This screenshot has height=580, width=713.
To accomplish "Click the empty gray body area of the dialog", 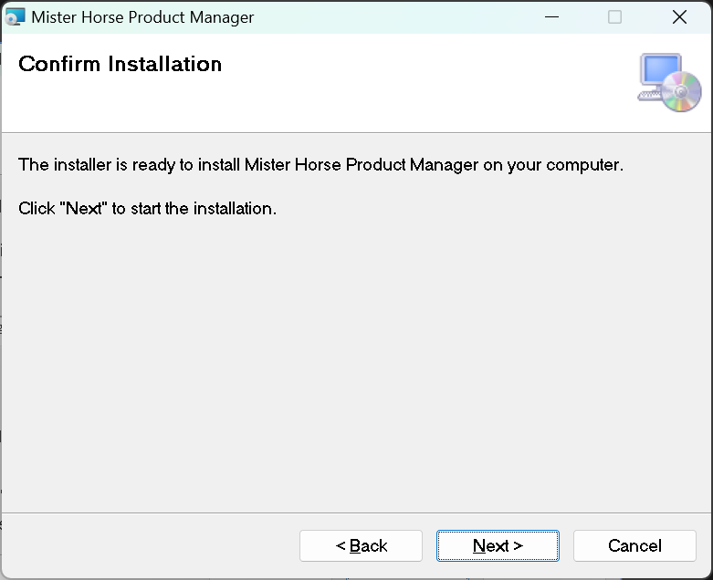I will pos(356,365).
